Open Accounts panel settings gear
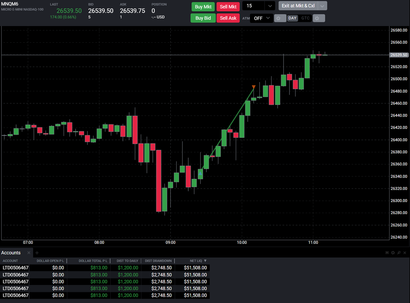 point(393,253)
